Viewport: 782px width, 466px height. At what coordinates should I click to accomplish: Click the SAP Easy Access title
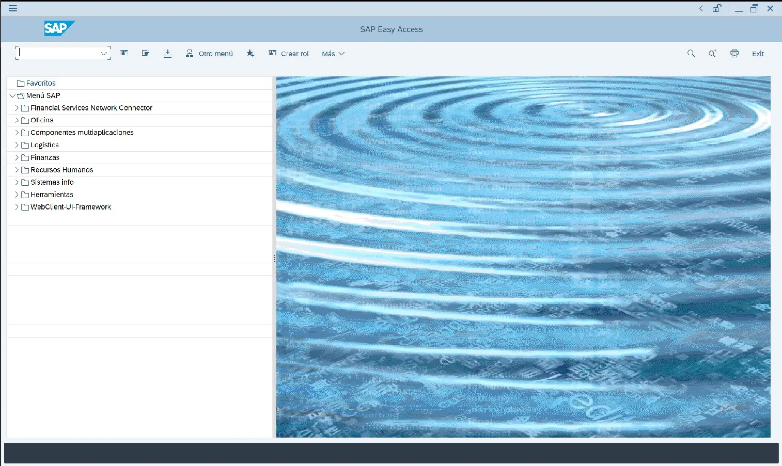point(392,29)
